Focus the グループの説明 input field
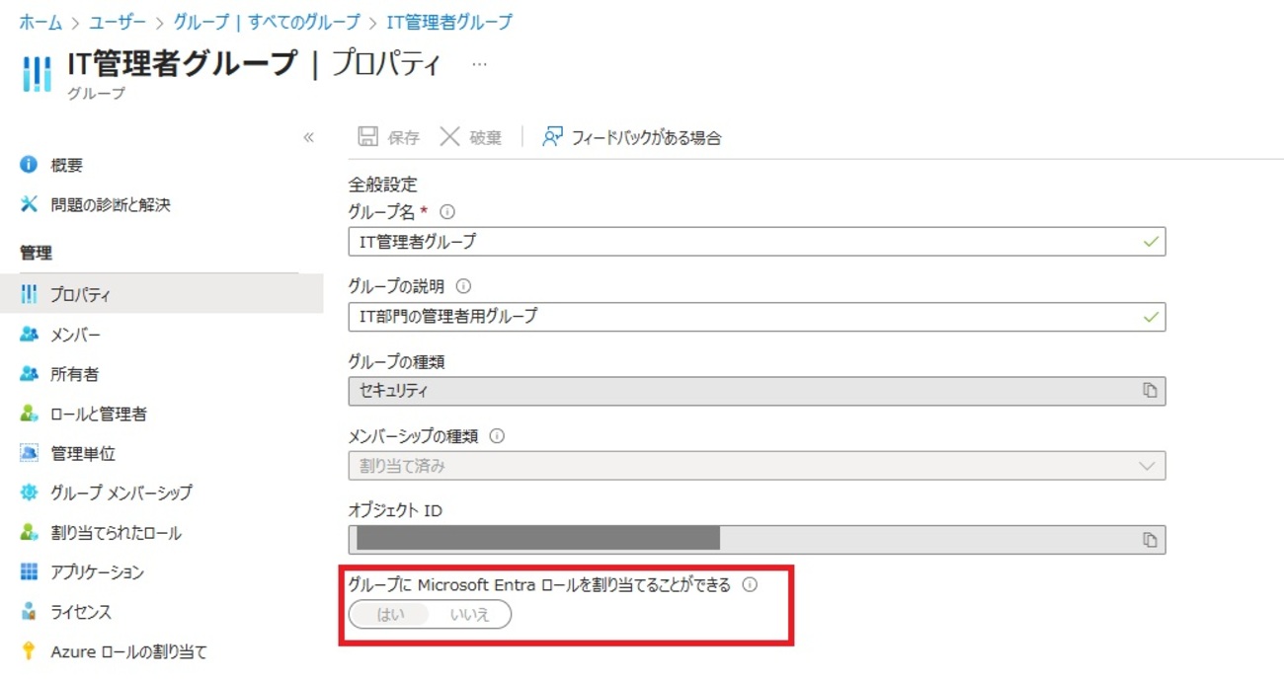1284x681 pixels. [x=757, y=316]
